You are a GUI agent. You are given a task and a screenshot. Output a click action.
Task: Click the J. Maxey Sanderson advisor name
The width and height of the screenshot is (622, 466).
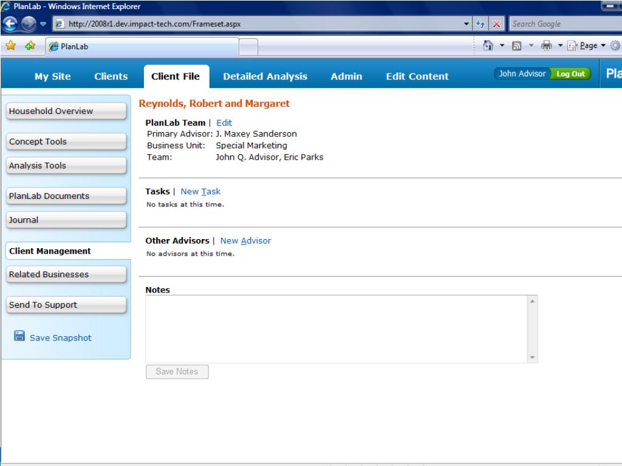point(256,134)
